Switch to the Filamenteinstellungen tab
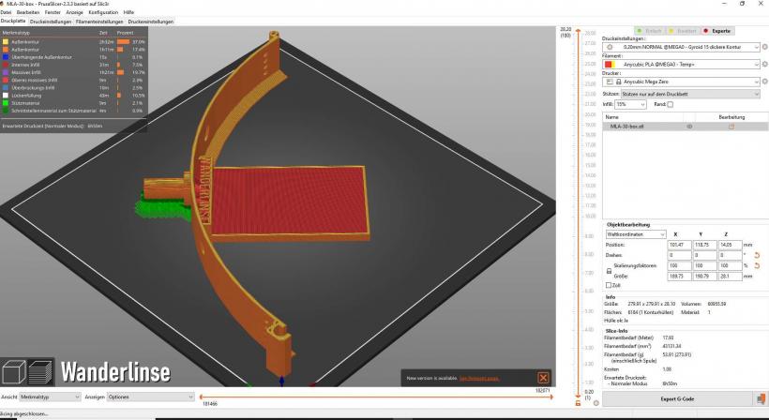Screen dimensions: 769x420 coord(99,22)
